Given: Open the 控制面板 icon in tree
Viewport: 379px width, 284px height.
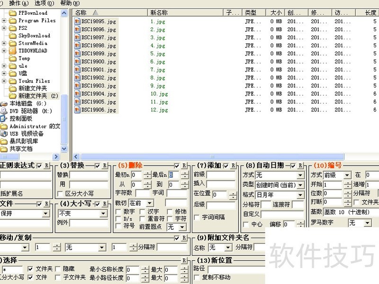Looking at the screenshot, I should pyautogui.click(x=4, y=119).
